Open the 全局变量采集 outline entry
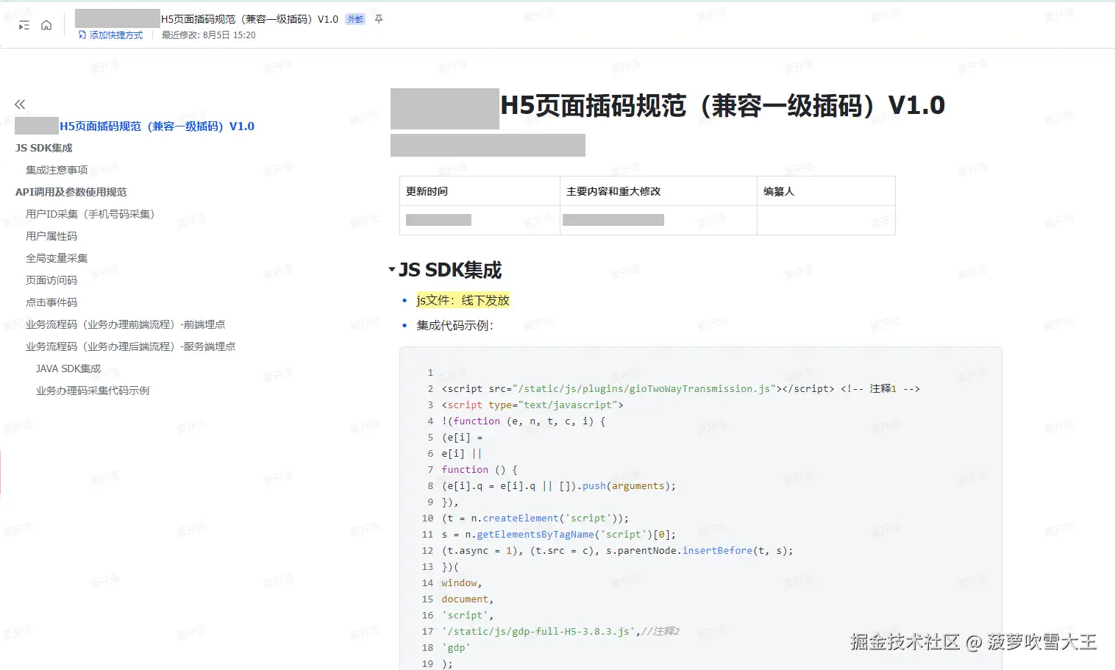This screenshot has width=1115, height=670. (x=57, y=257)
